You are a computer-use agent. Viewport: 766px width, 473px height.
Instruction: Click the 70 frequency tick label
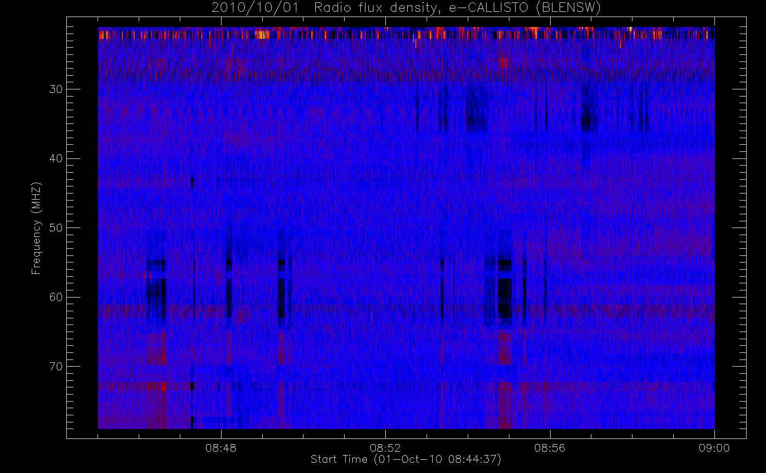(x=56, y=367)
